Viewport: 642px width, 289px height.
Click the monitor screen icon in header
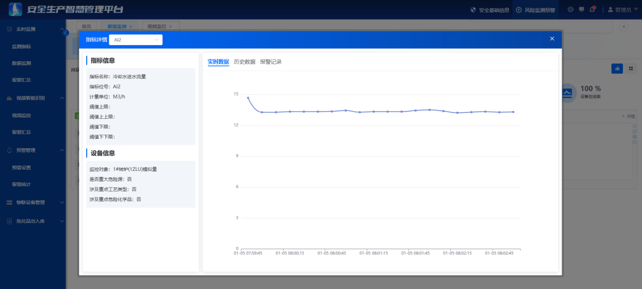coord(581,9)
